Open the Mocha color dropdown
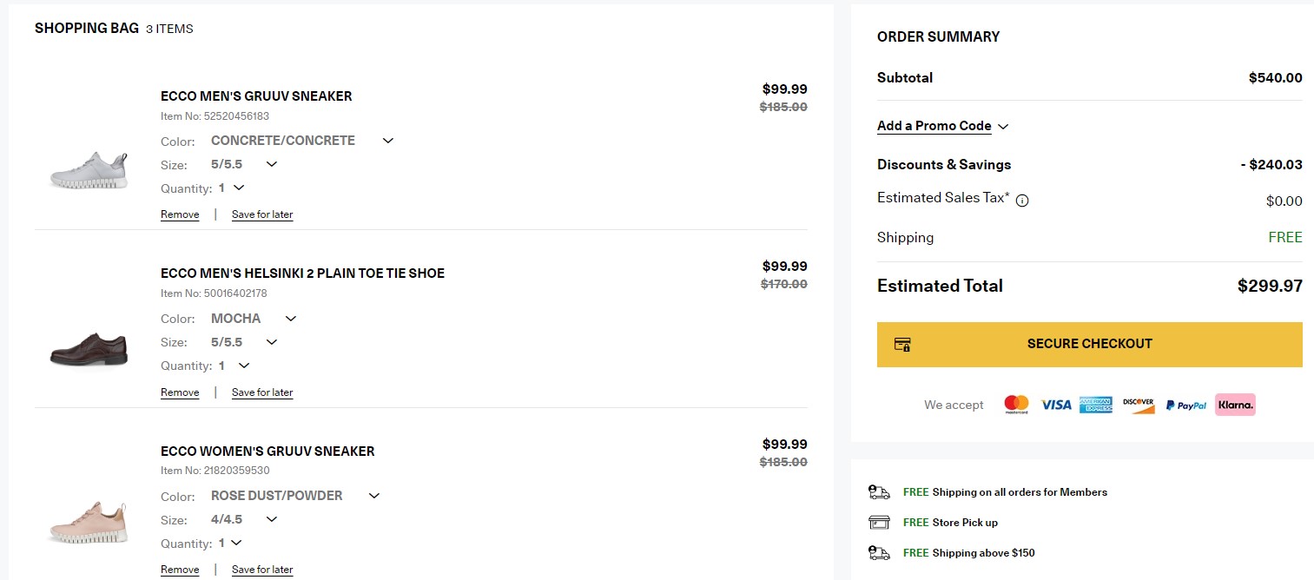 click(254, 319)
